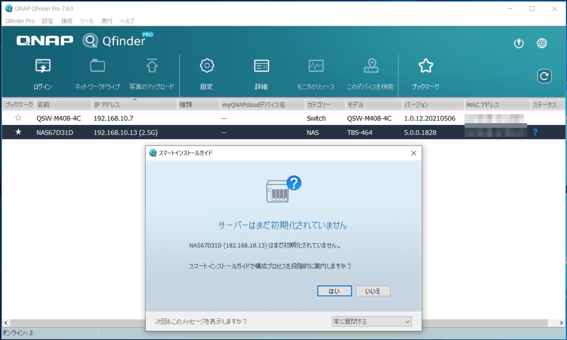
Task: Click IP address 192.168.10.13 (2.5G)
Action: pyautogui.click(x=126, y=132)
